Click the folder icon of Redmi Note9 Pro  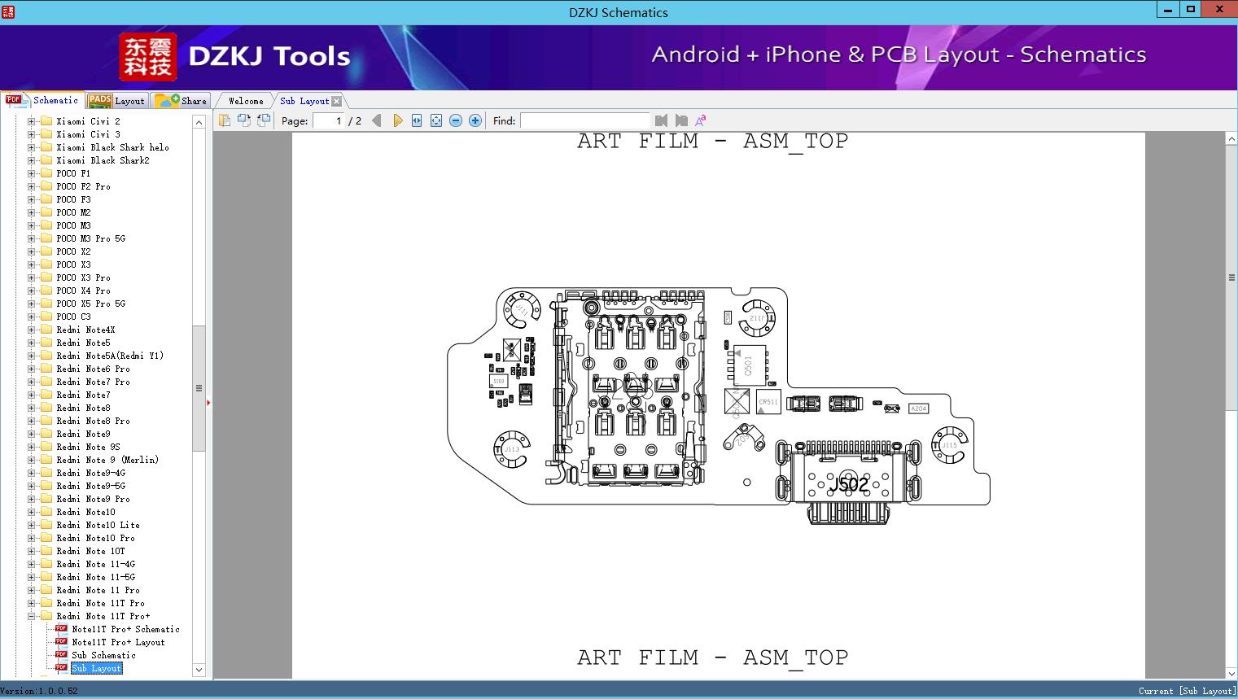[46, 499]
